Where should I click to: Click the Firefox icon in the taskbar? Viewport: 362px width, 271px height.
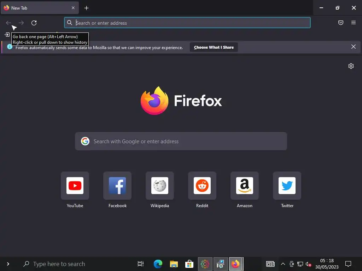click(236, 264)
